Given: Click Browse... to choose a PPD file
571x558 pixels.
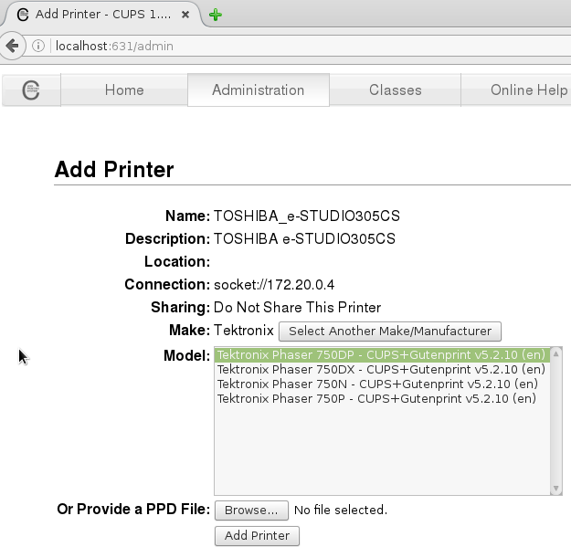Looking at the screenshot, I should [251, 511].
